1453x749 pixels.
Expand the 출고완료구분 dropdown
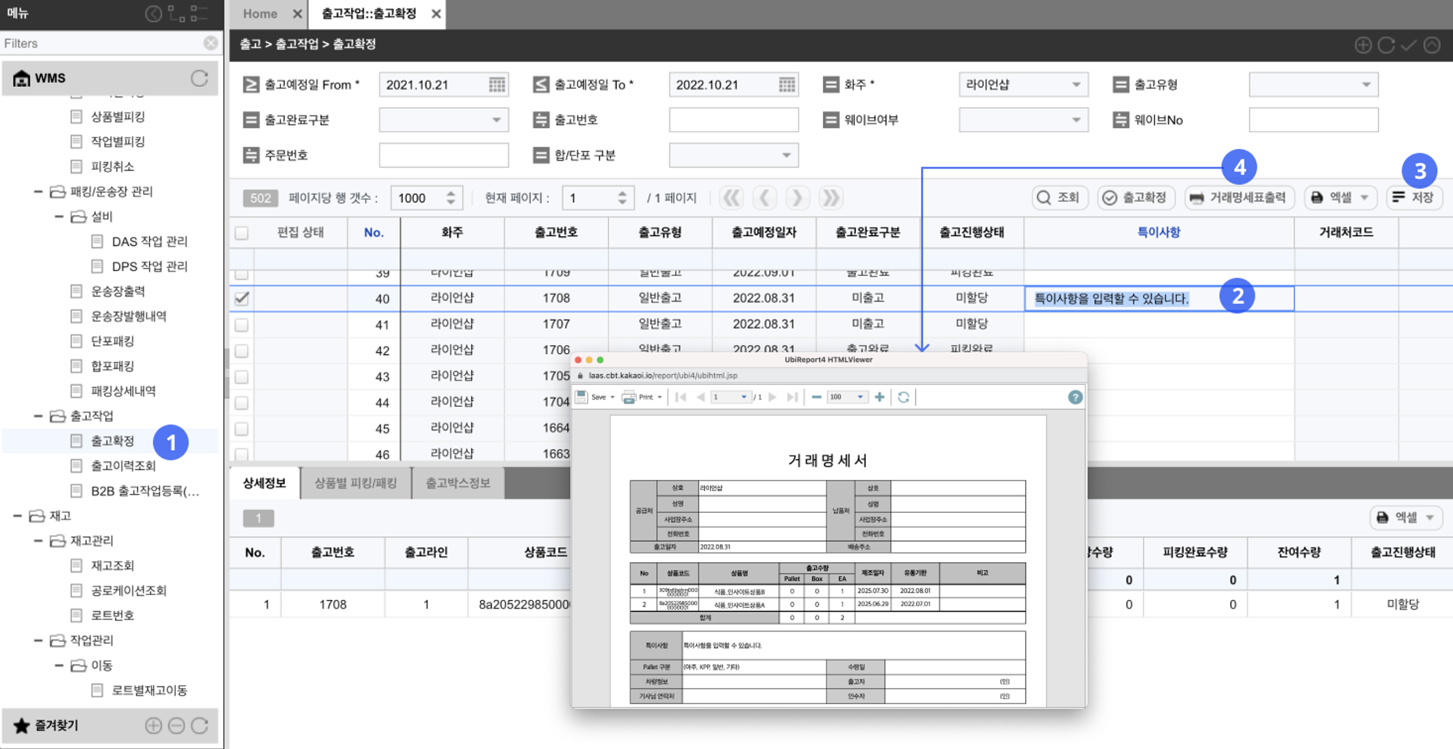click(x=443, y=120)
